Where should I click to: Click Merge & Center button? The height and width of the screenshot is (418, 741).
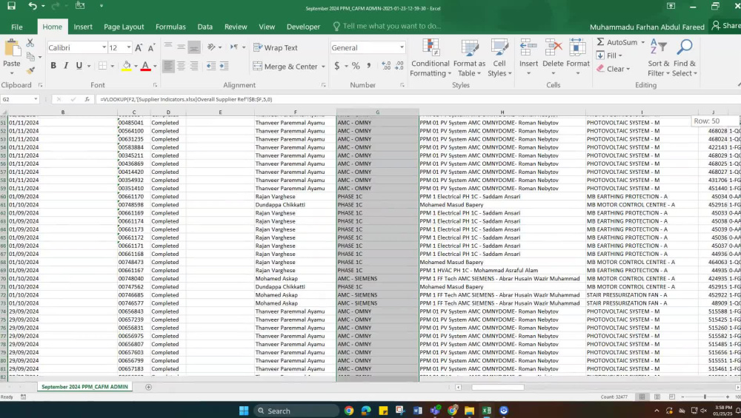pos(285,67)
